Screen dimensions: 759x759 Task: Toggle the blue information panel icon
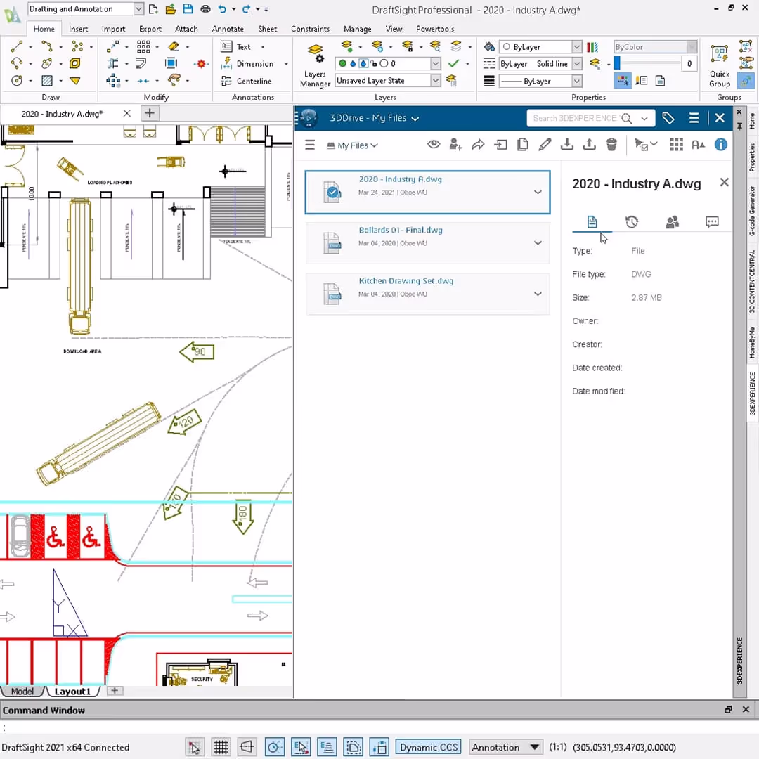(721, 144)
